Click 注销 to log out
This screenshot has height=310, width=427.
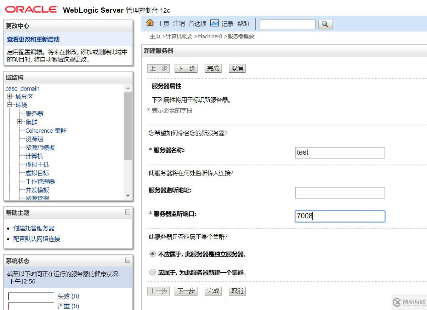pos(179,24)
